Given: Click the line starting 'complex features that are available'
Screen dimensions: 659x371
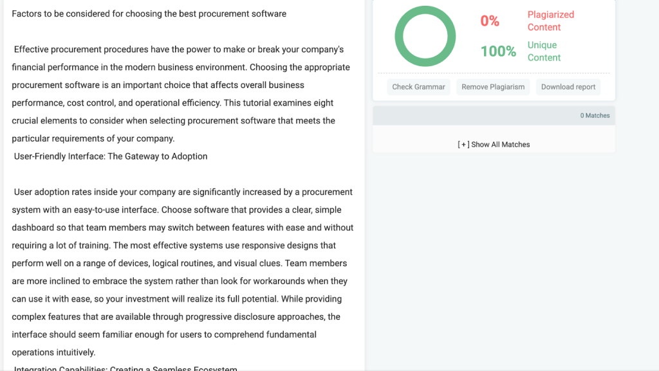Looking at the screenshot, I should pyautogui.click(x=176, y=317).
